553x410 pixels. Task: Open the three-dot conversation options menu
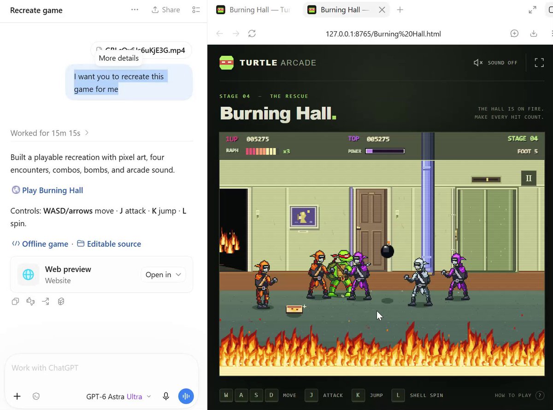pyautogui.click(x=135, y=10)
